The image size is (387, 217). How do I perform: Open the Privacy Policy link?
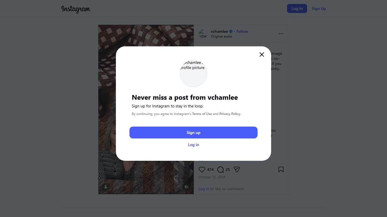point(230,114)
